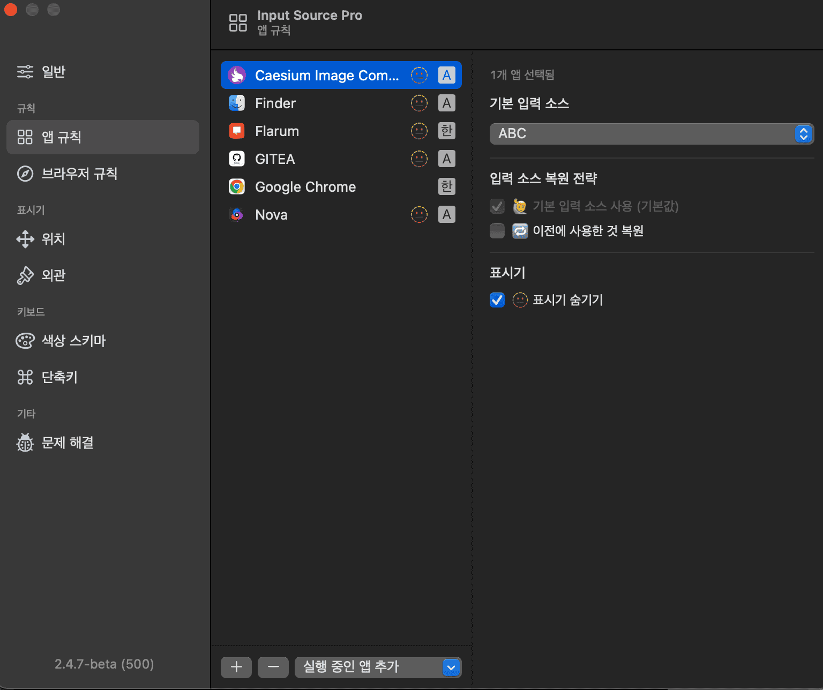
Task: Click the hidden-indicator face icon on Caesium row
Action: (419, 75)
